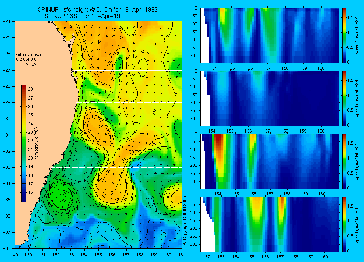Click the -38 latitude label on the map axis

tap(6, 248)
